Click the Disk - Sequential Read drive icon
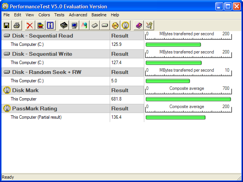 tap(7, 36)
